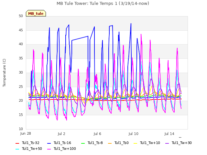This screenshot has height=155, width=207.
Task: Click the Tul1_Ts-16 legend label
Action: point(62,143)
